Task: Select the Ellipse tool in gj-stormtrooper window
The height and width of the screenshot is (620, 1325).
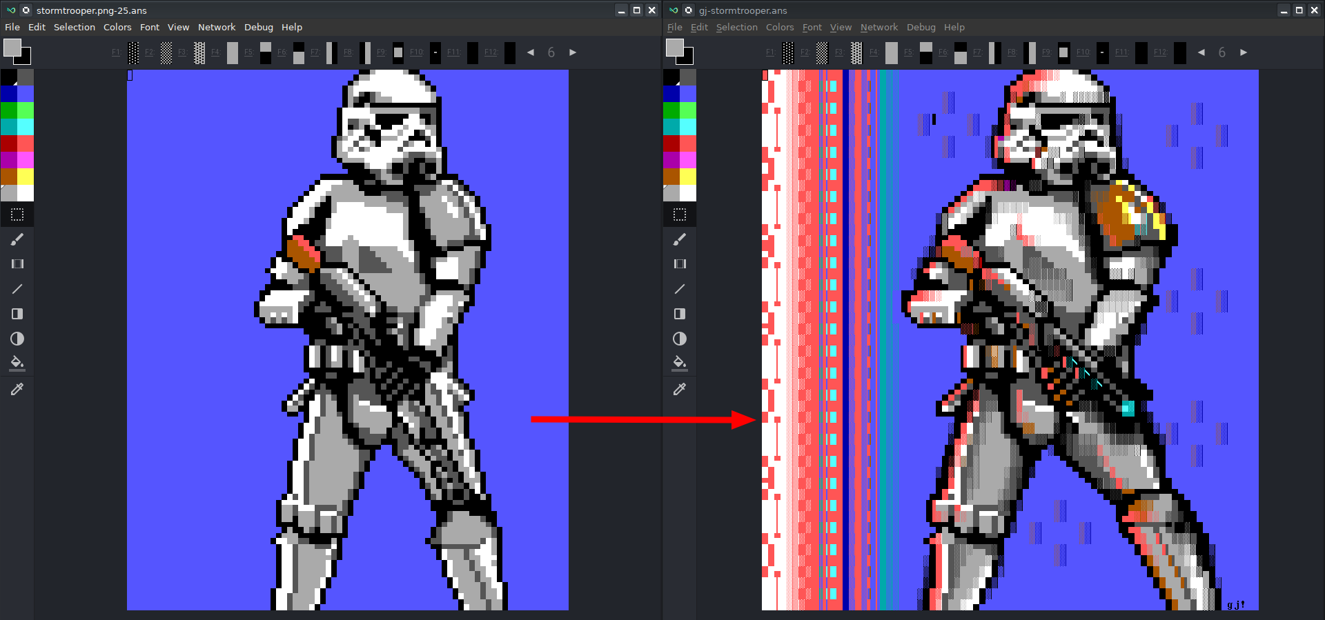Action: (680, 339)
